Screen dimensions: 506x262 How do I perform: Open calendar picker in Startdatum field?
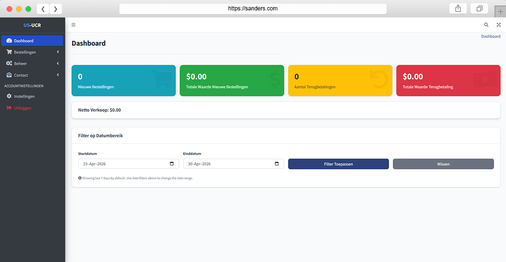pos(172,164)
